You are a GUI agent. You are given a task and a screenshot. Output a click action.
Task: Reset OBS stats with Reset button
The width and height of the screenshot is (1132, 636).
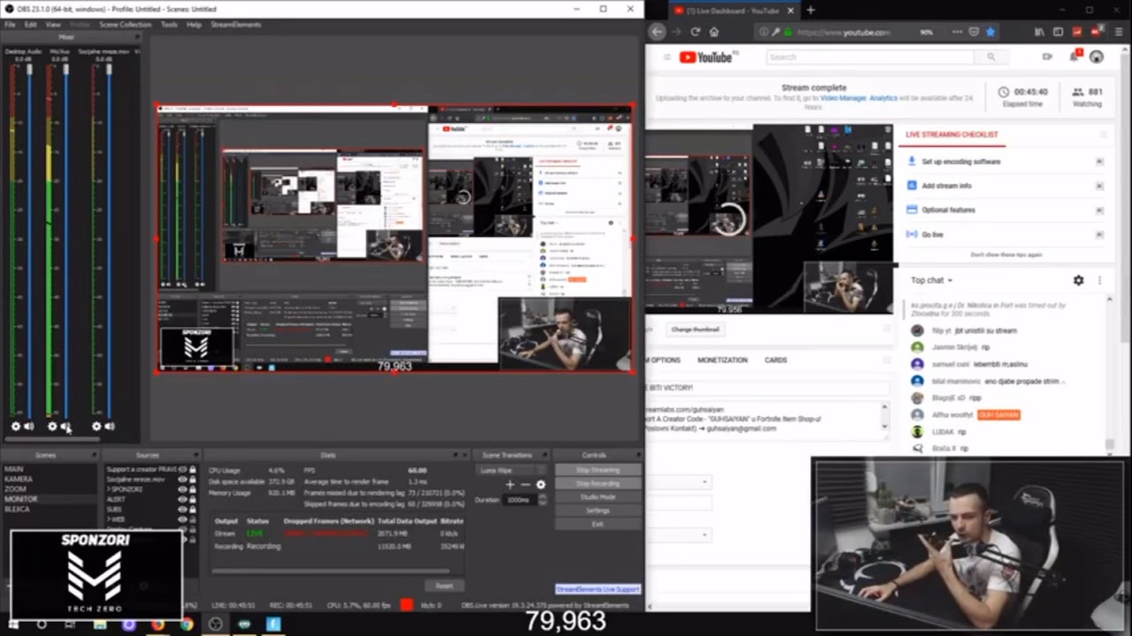pos(444,586)
